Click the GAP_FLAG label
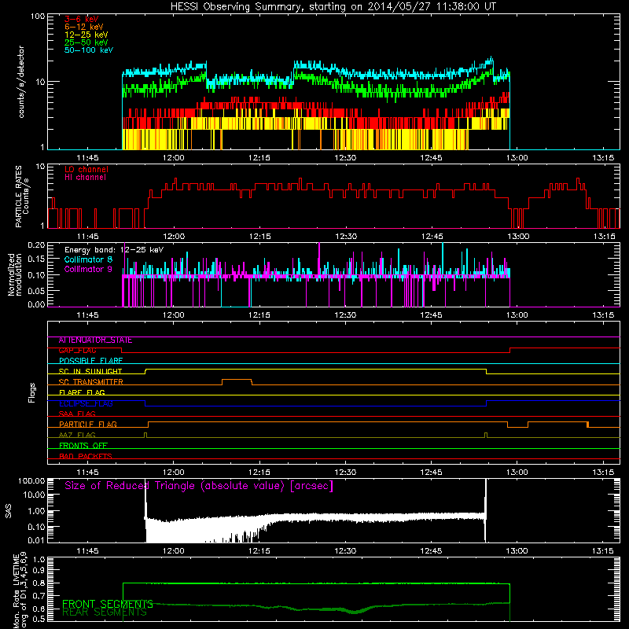The height and width of the screenshot is (629, 629). click(77, 351)
